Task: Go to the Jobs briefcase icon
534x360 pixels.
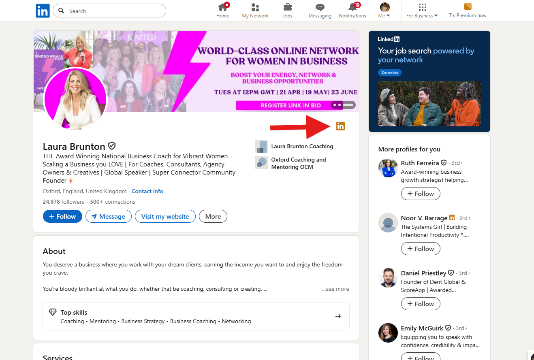Action: click(x=288, y=7)
